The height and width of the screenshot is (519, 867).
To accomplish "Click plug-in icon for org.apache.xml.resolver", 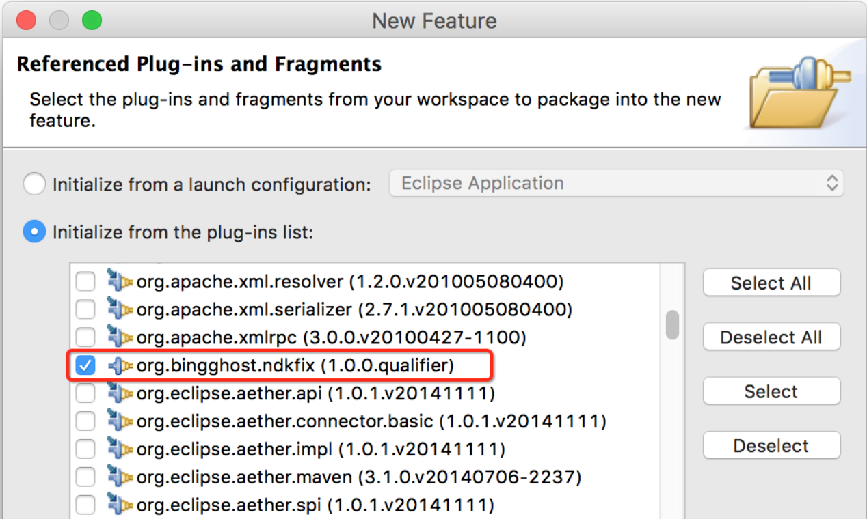I will pos(120,281).
